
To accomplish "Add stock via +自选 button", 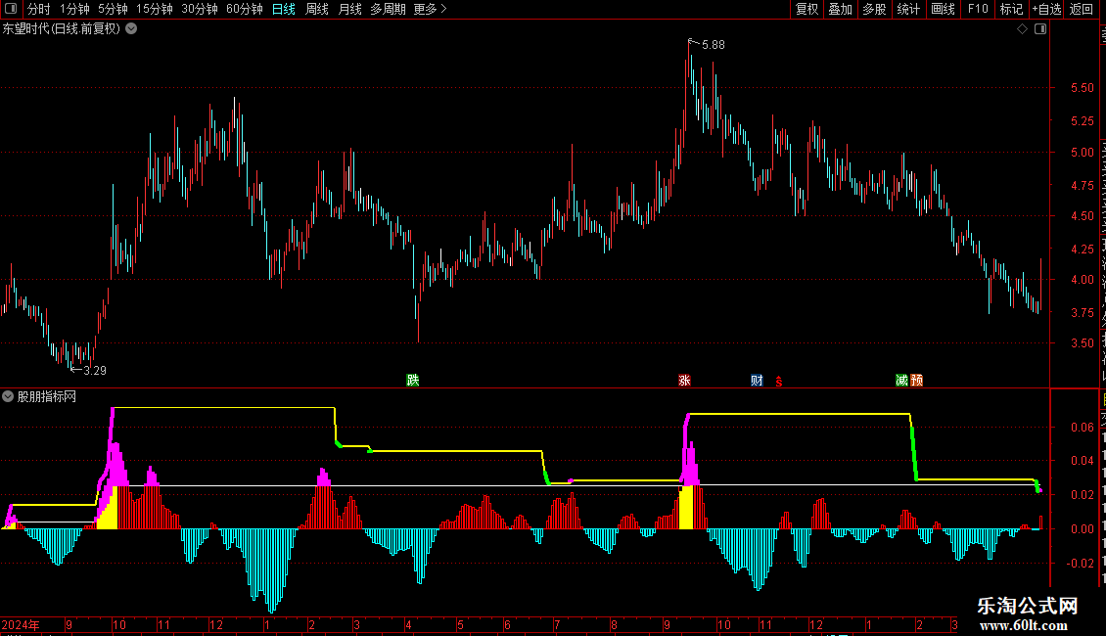I will [x=1046, y=9].
